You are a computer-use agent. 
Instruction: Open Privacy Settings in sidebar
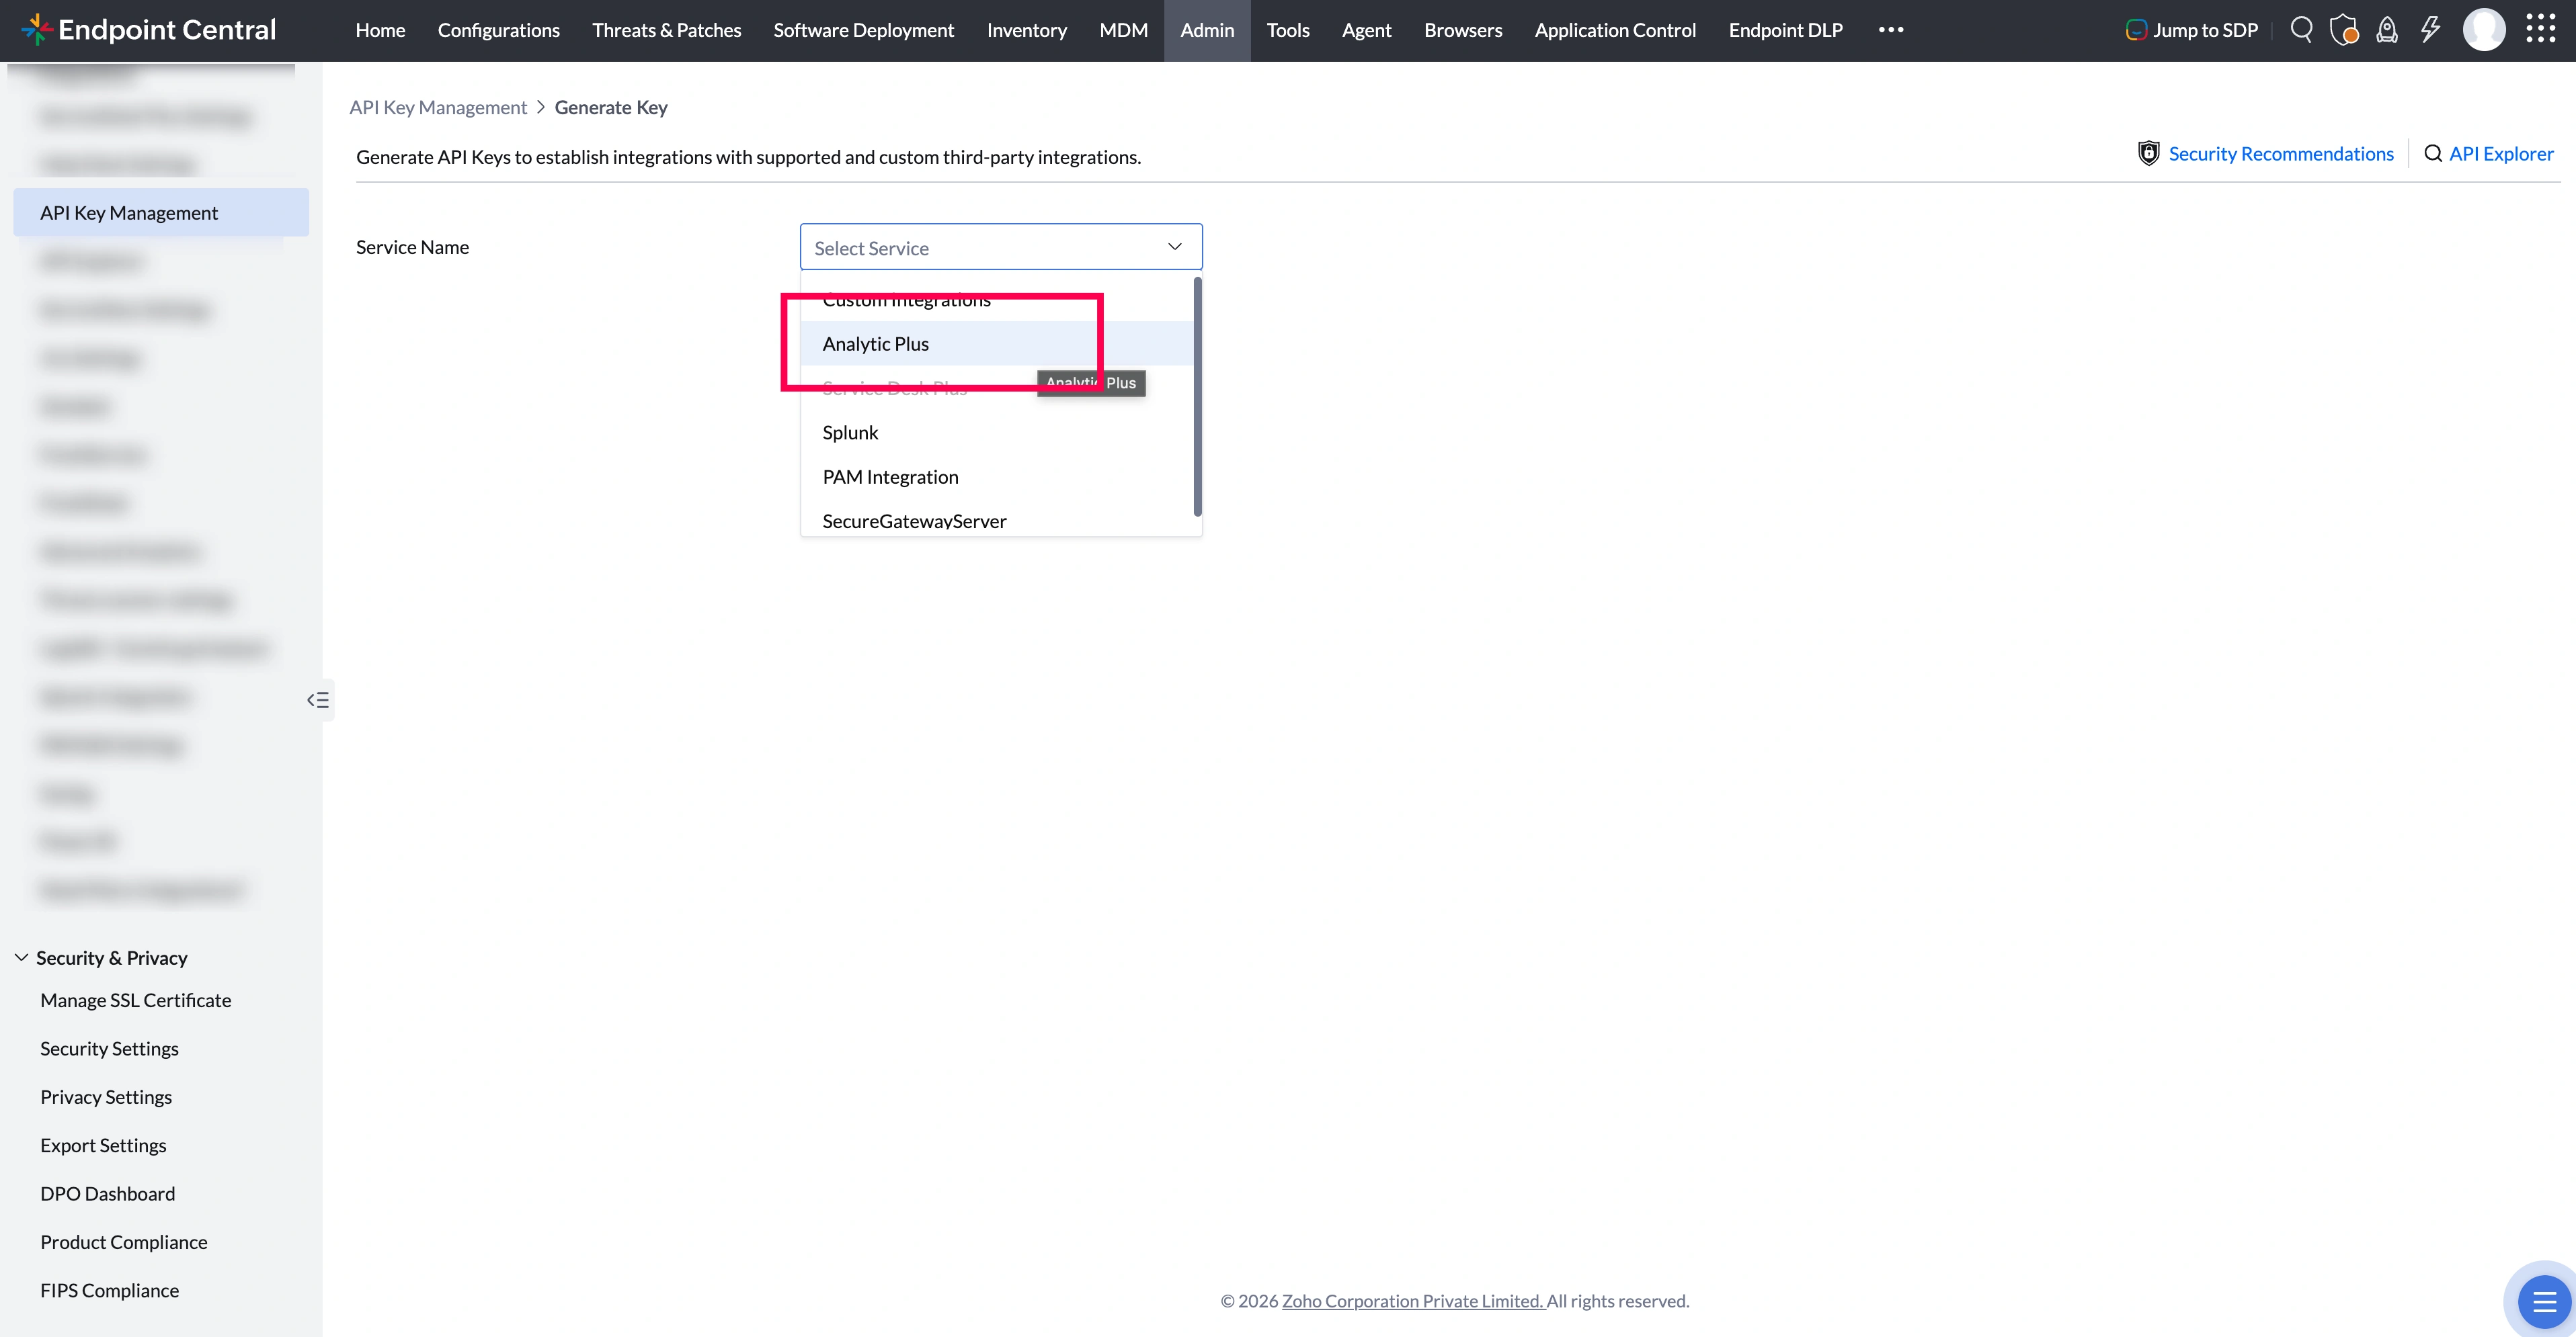tap(106, 1097)
